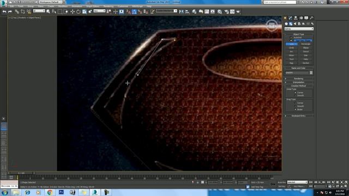Open the Render Setup icon
This screenshot has height=196, width=349.
click(x=226, y=11)
